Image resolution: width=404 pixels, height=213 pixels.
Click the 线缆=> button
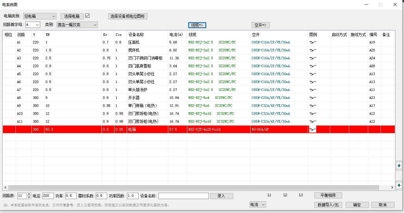click(x=197, y=25)
